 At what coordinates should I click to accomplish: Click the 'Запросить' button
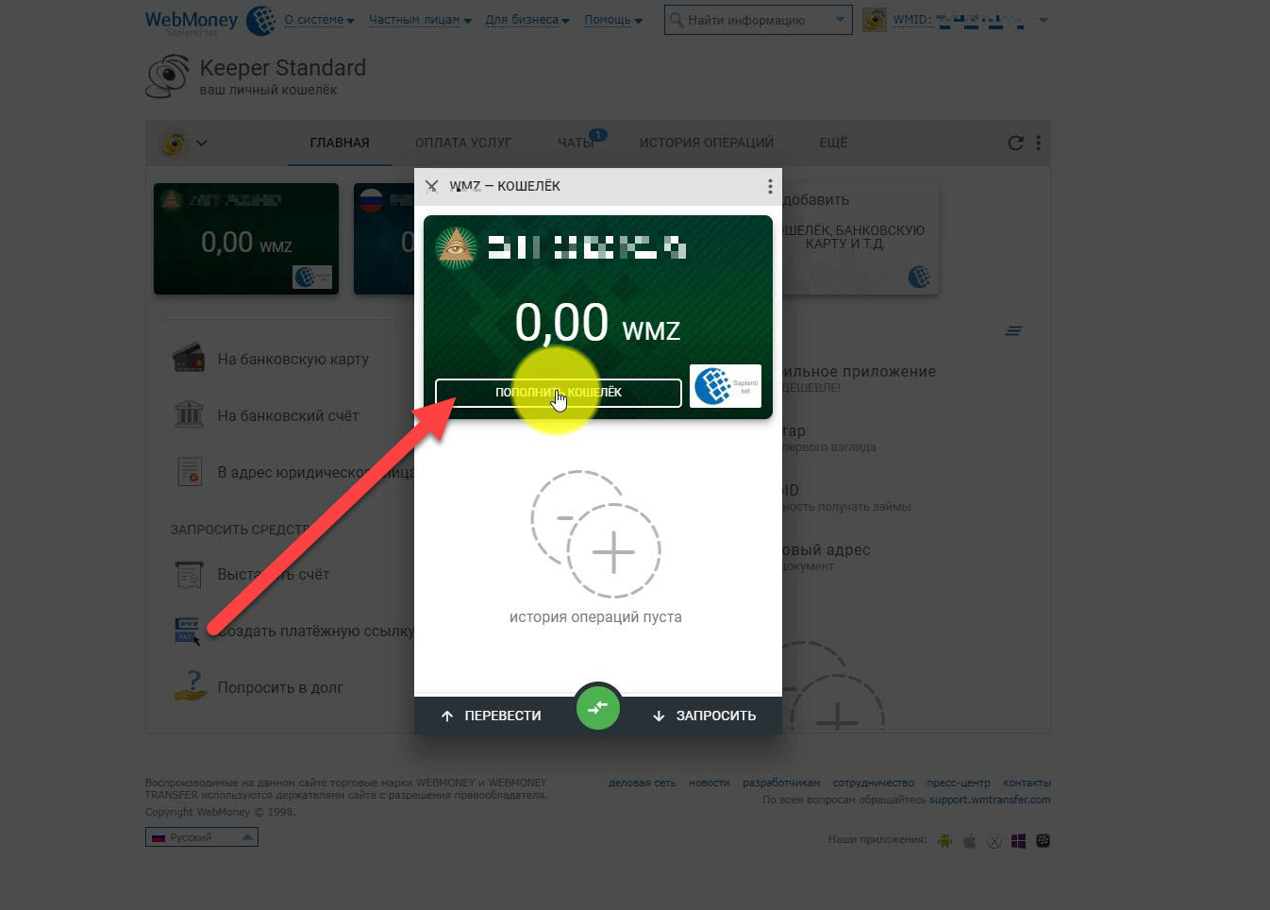(x=705, y=716)
